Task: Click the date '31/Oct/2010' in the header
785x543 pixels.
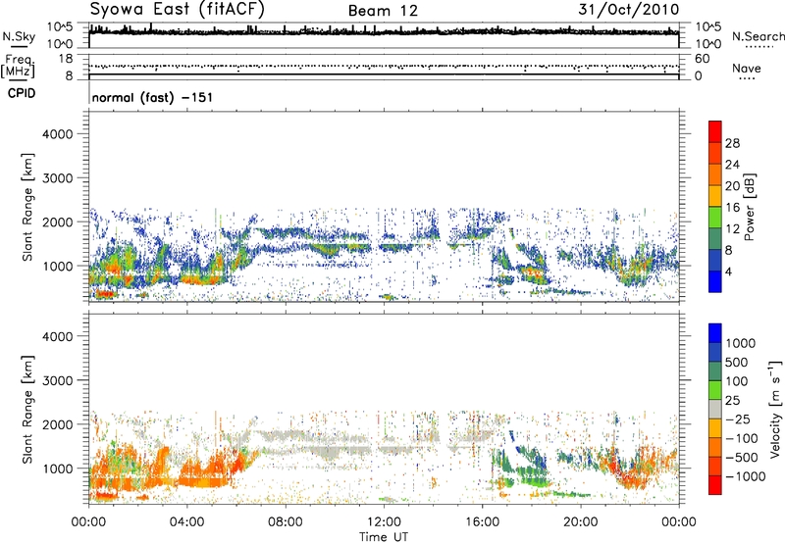Action: 629,10
